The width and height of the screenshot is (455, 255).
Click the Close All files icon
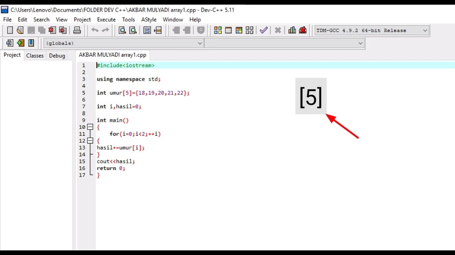pyautogui.click(x=63, y=30)
